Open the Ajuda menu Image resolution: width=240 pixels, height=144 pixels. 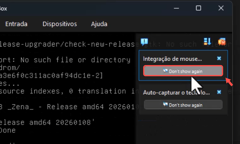click(x=99, y=24)
